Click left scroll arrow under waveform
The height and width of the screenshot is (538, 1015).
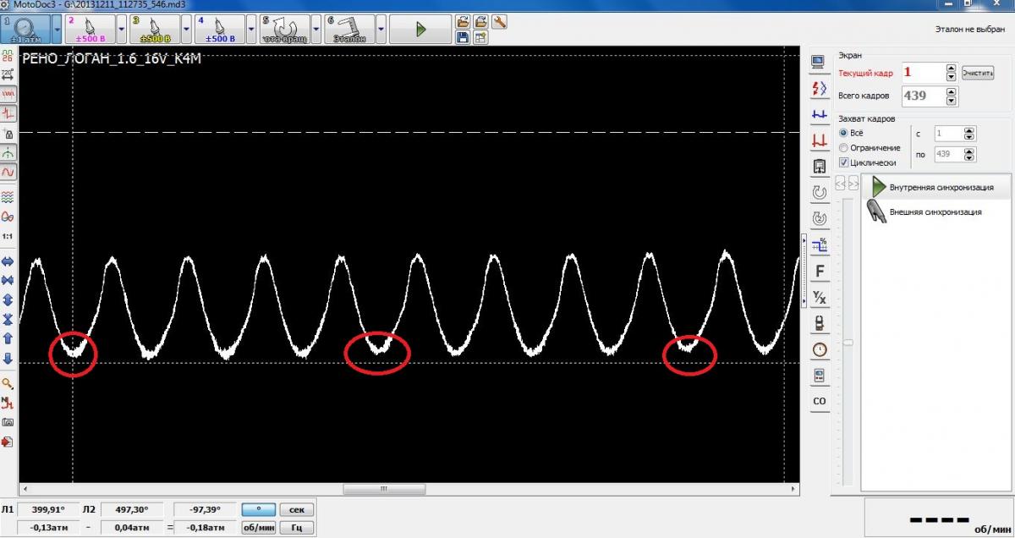pos(25,489)
